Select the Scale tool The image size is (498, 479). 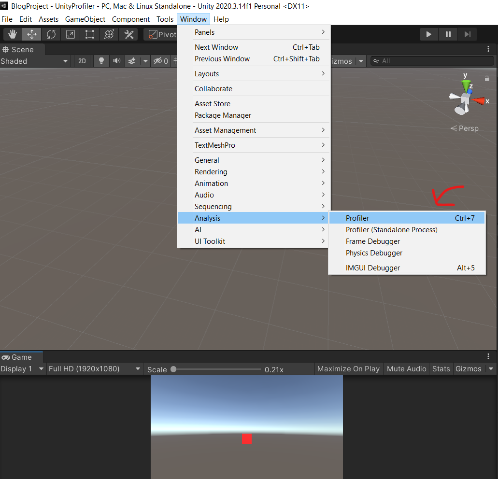click(x=71, y=34)
